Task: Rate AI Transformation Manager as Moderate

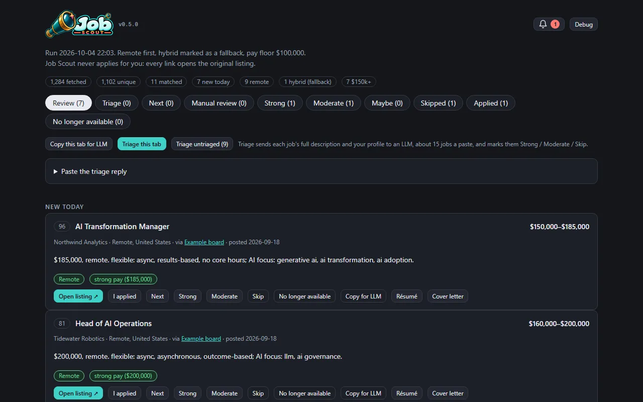Action: 225,296
